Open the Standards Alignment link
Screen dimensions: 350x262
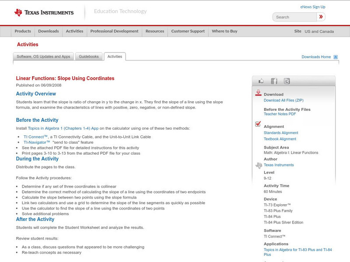pyautogui.click(x=281, y=133)
